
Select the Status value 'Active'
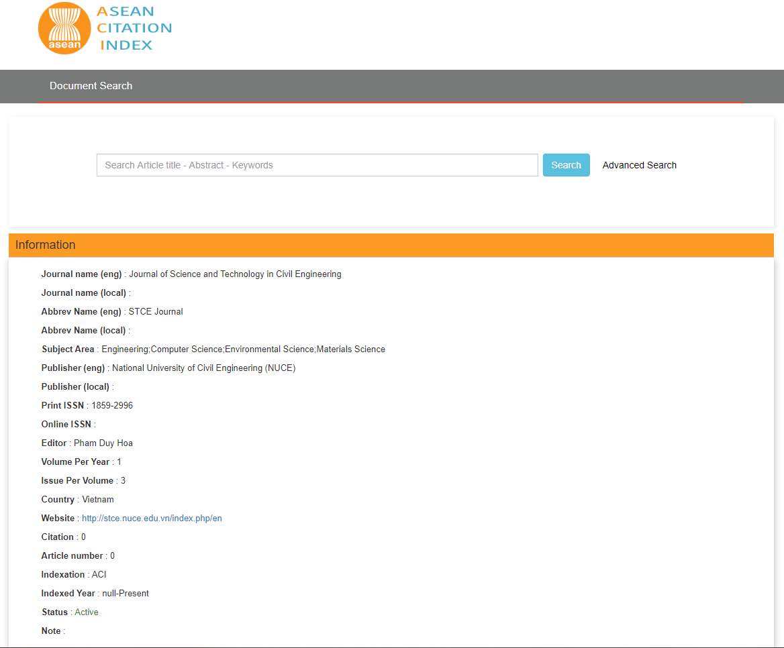click(x=87, y=612)
